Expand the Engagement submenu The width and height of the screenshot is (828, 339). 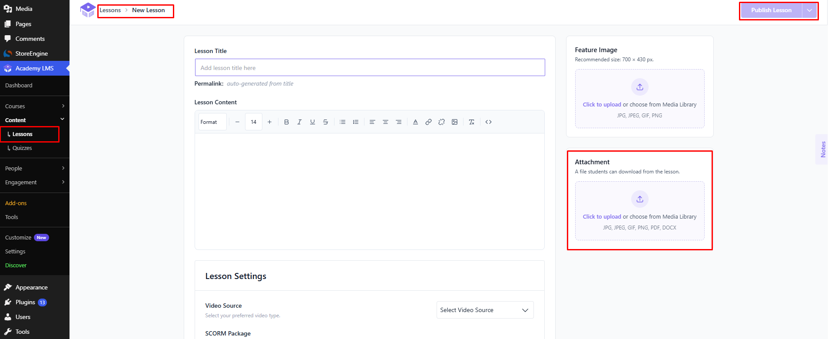pyautogui.click(x=35, y=182)
